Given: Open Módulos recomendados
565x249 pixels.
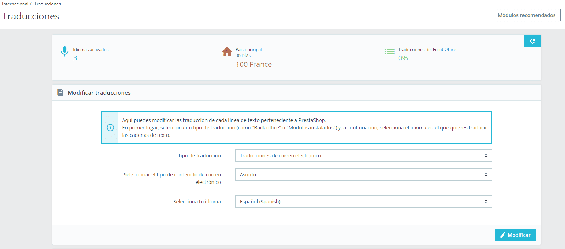Looking at the screenshot, I should click(x=526, y=15).
